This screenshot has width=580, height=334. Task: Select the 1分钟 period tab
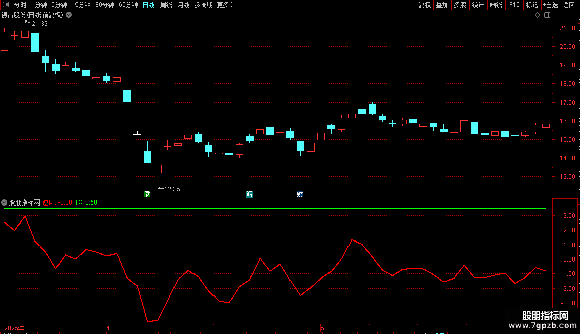pos(39,5)
